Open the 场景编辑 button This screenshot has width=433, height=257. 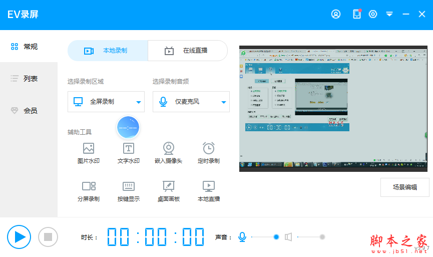(405, 187)
